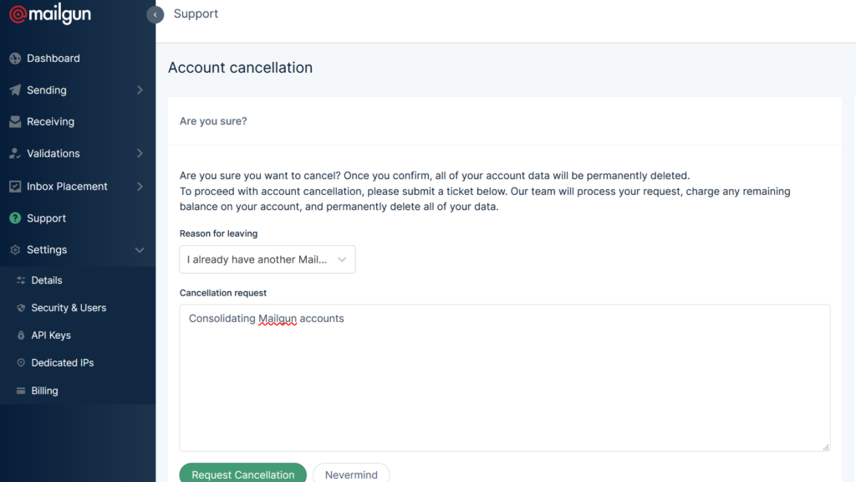Click the Billing card icon
This screenshot has width=856, height=482.
(x=22, y=391)
